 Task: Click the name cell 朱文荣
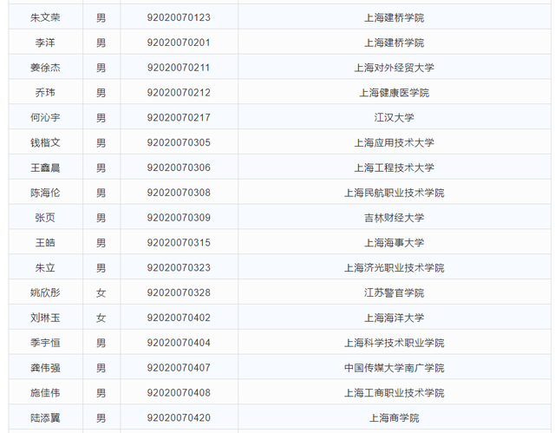coord(45,17)
